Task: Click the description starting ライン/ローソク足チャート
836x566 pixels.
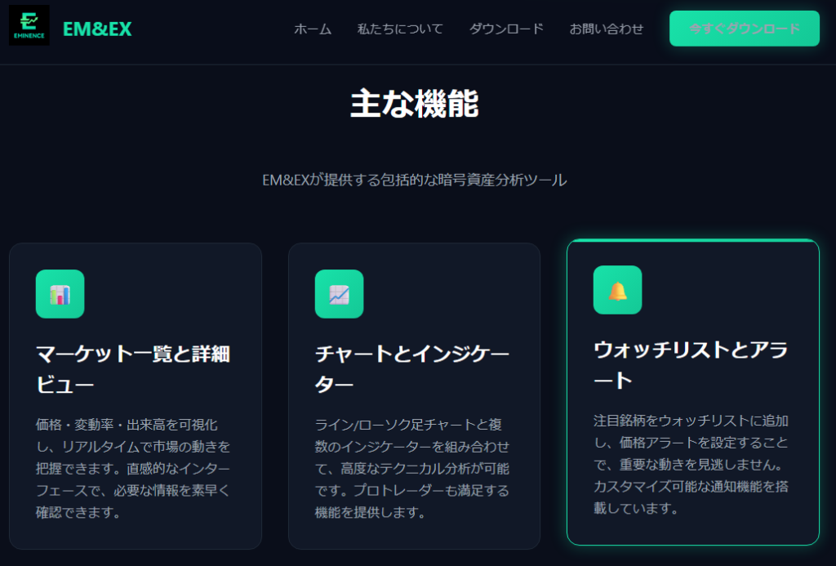Action: [412, 468]
